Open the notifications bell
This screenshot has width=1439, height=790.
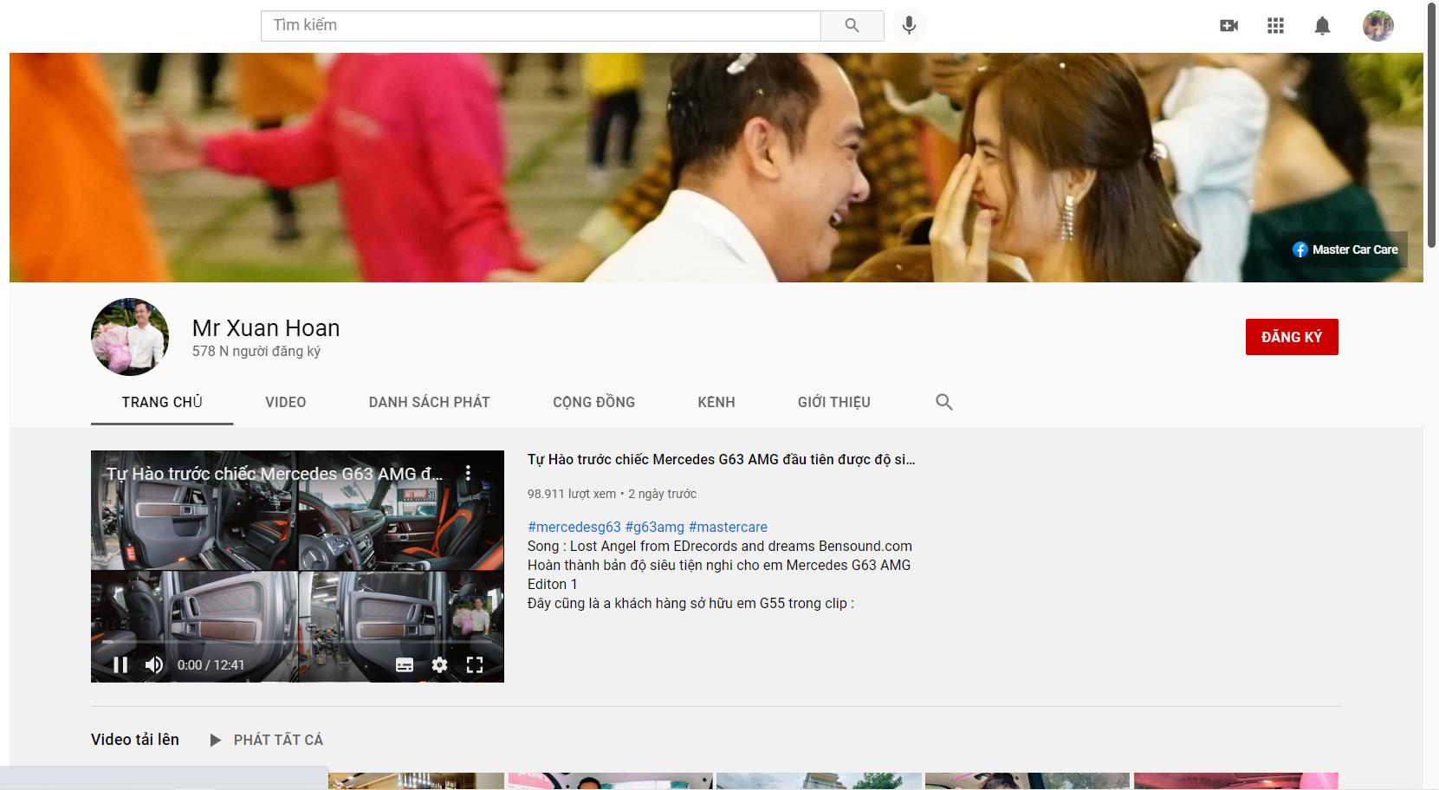[1322, 26]
